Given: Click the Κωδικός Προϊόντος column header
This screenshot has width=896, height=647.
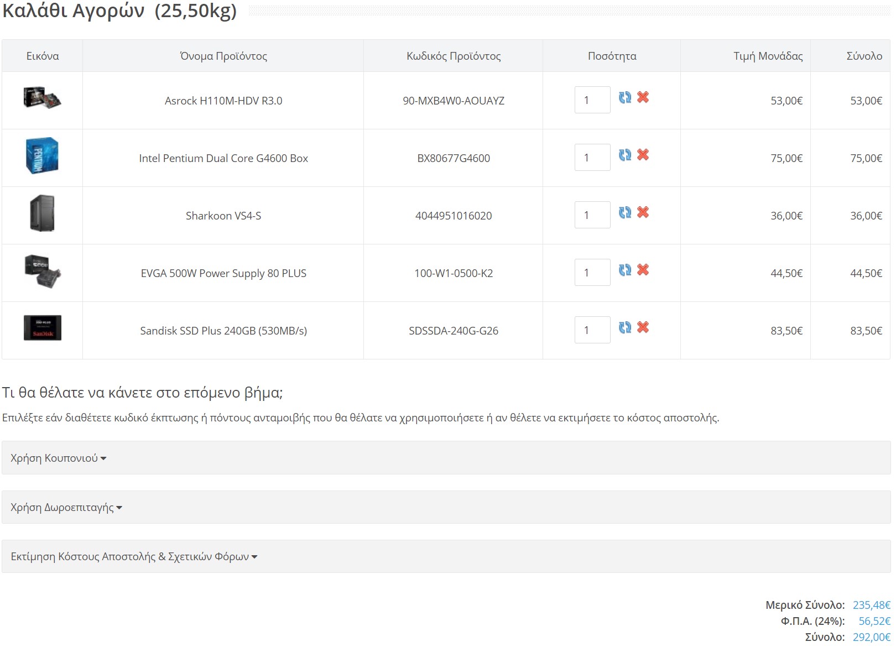Looking at the screenshot, I should [x=454, y=56].
